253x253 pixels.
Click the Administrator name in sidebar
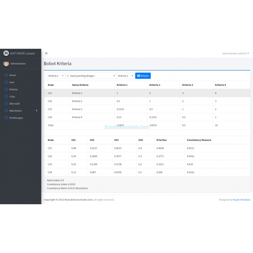(18, 64)
